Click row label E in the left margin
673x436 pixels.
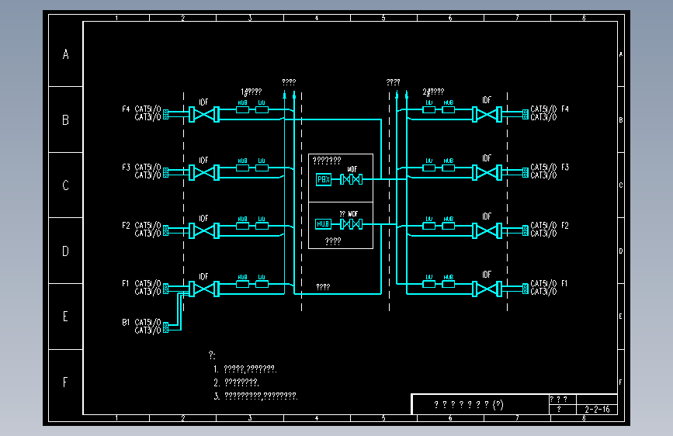tap(65, 317)
